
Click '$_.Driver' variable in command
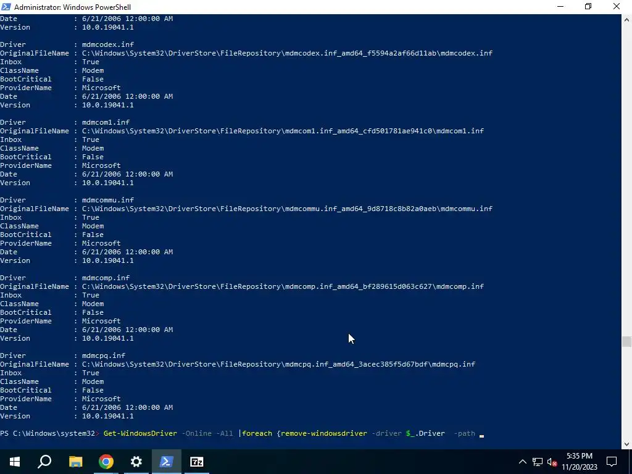coord(425,433)
